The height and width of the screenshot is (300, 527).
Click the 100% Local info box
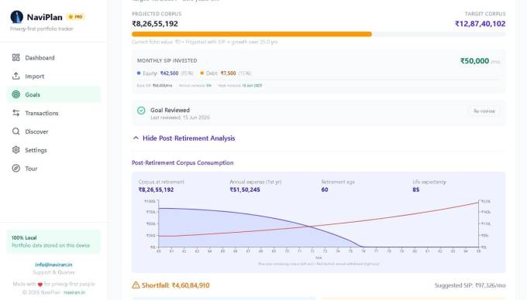tap(53, 241)
